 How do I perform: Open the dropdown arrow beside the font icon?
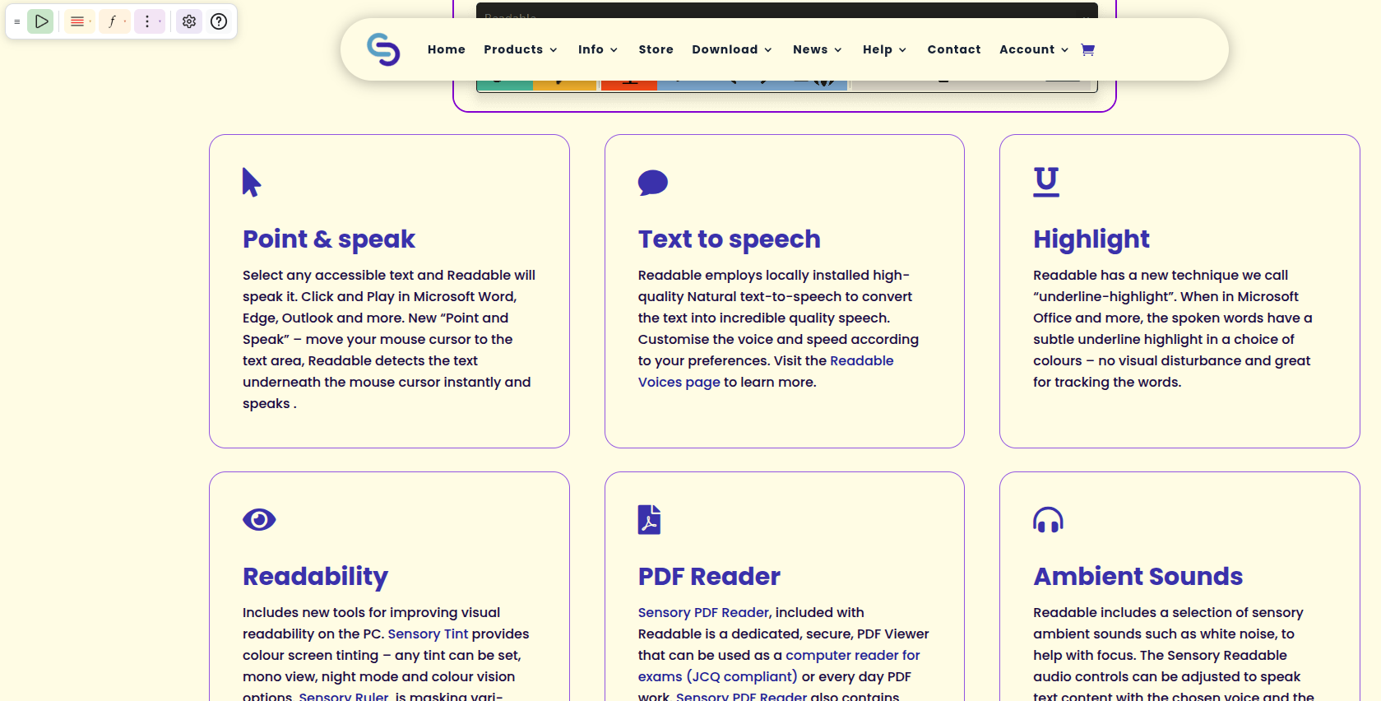tap(125, 21)
